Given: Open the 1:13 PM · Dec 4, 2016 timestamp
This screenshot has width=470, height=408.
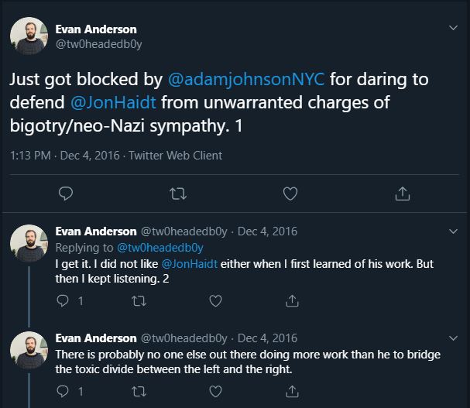Looking at the screenshot, I should coord(65,156).
